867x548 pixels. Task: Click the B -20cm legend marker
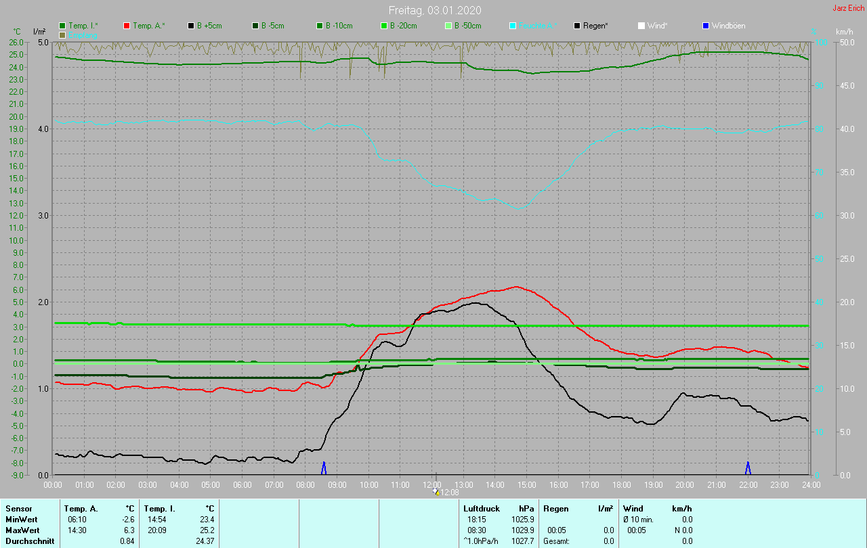(384, 26)
